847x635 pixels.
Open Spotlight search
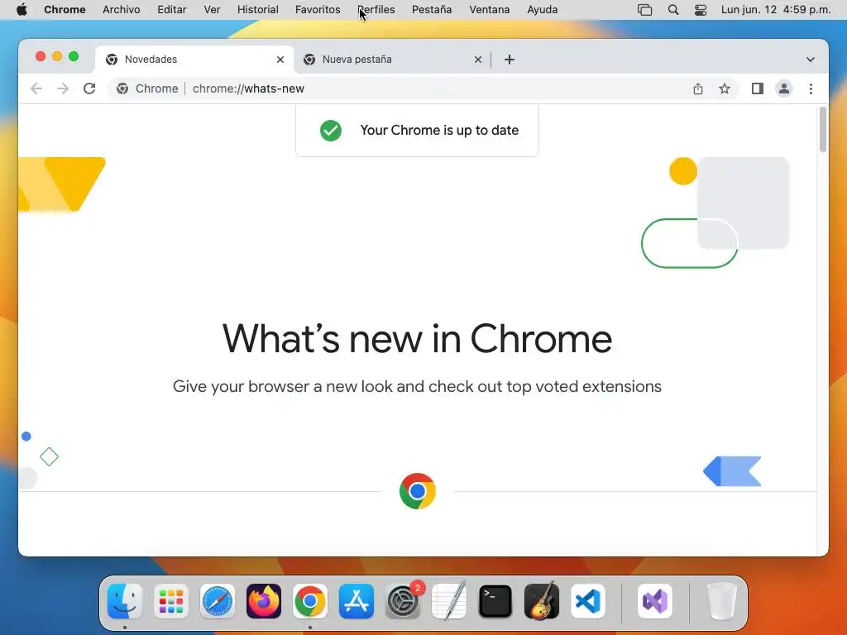point(673,10)
